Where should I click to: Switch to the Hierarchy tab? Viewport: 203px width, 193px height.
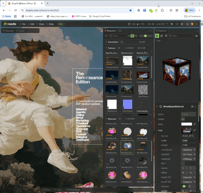[8, 31]
